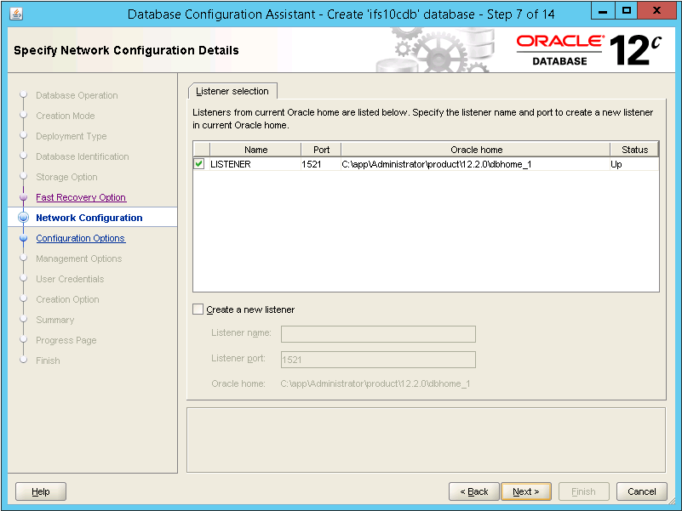Cancel the database configuration wizard
The image size is (682, 511).
641,491
